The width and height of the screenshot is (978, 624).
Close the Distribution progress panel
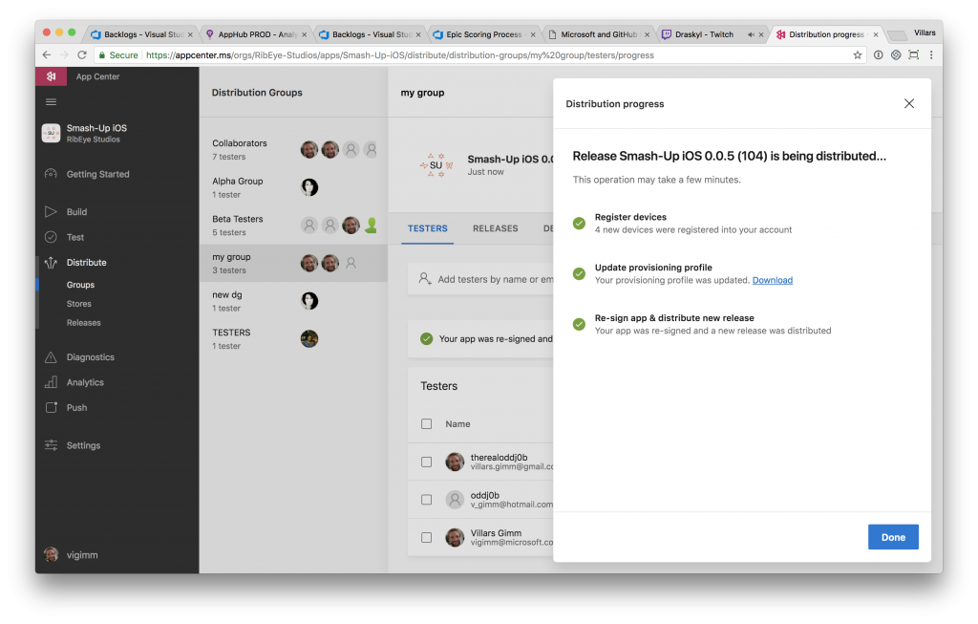[x=909, y=103]
